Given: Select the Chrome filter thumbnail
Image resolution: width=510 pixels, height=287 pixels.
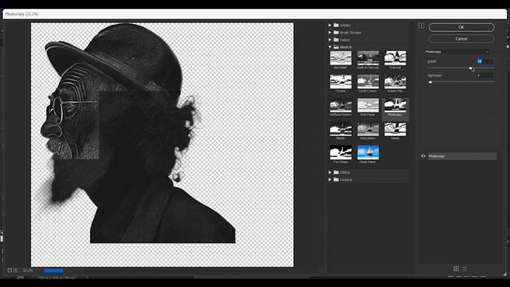Looking at the screenshot, I should pos(340,81).
